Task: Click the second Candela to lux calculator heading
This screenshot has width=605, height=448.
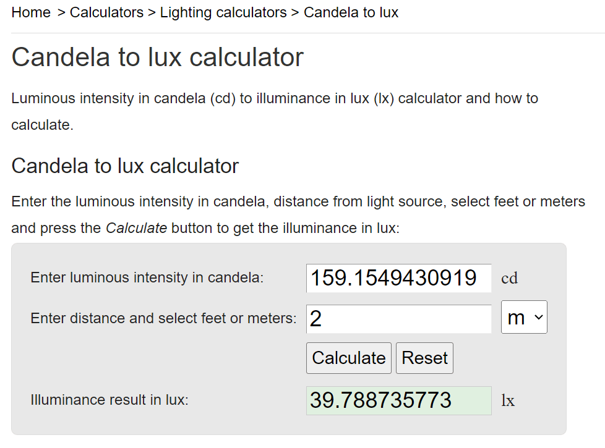Action: [124, 166]
